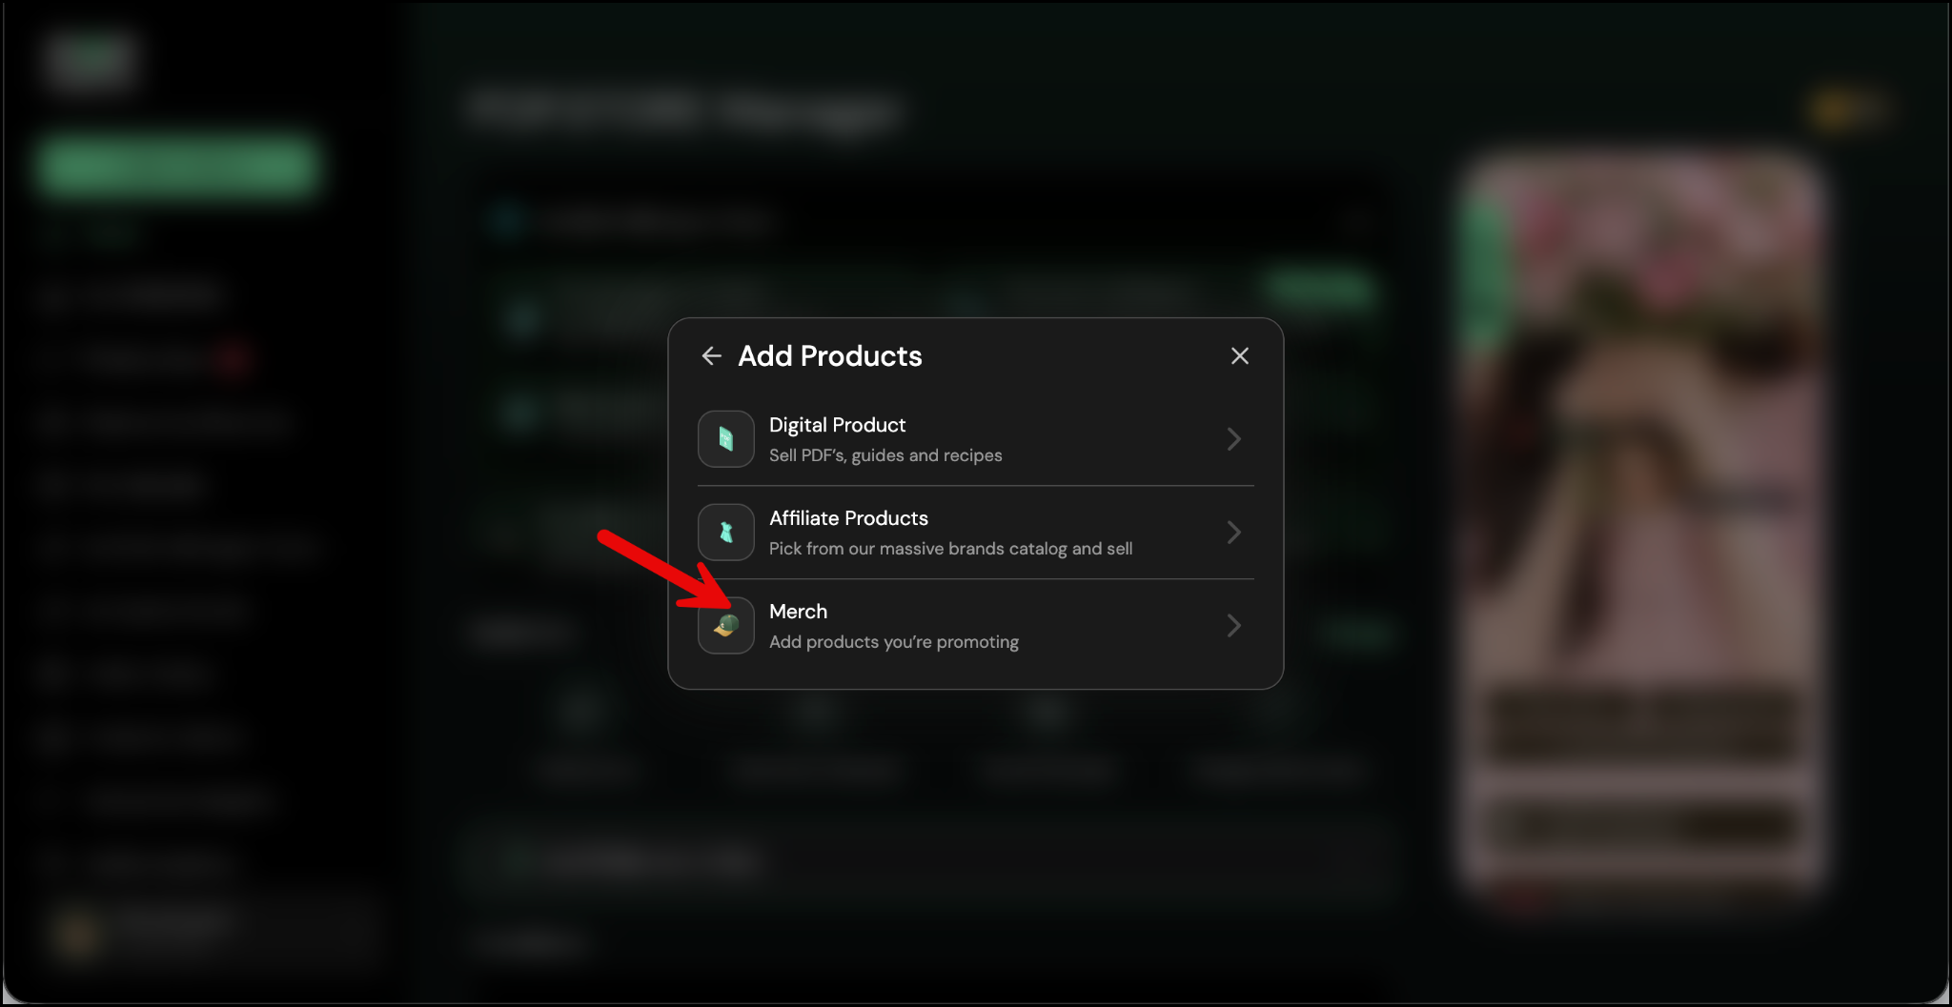Image resolution: width=1952 pixels, height=1007 pixels.
Task: Click the Digital Product document icon
Action: (x=726, y=439)
